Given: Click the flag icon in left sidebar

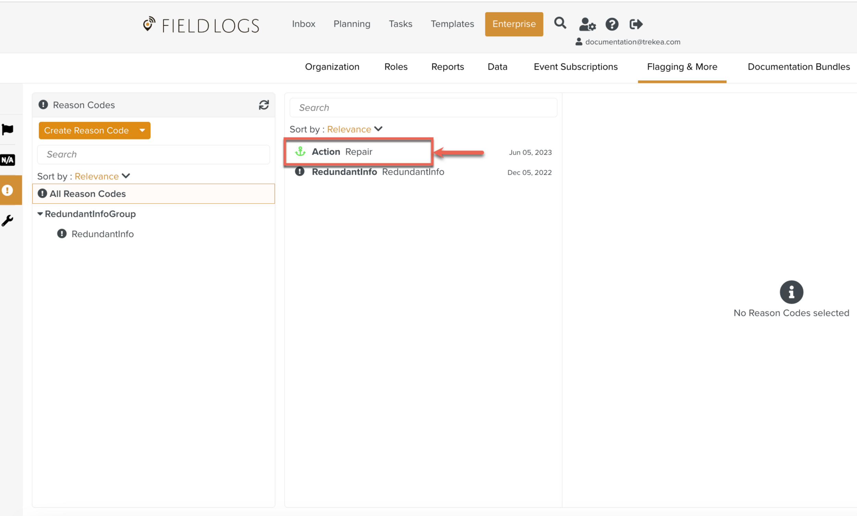Looking at the screenshot, I should click(x=7, y=130).
